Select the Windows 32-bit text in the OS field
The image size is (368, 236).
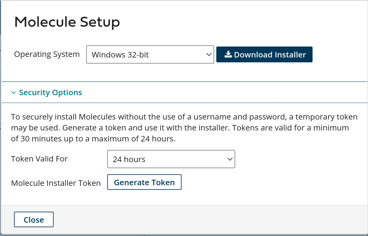click(x=120, y=55)
